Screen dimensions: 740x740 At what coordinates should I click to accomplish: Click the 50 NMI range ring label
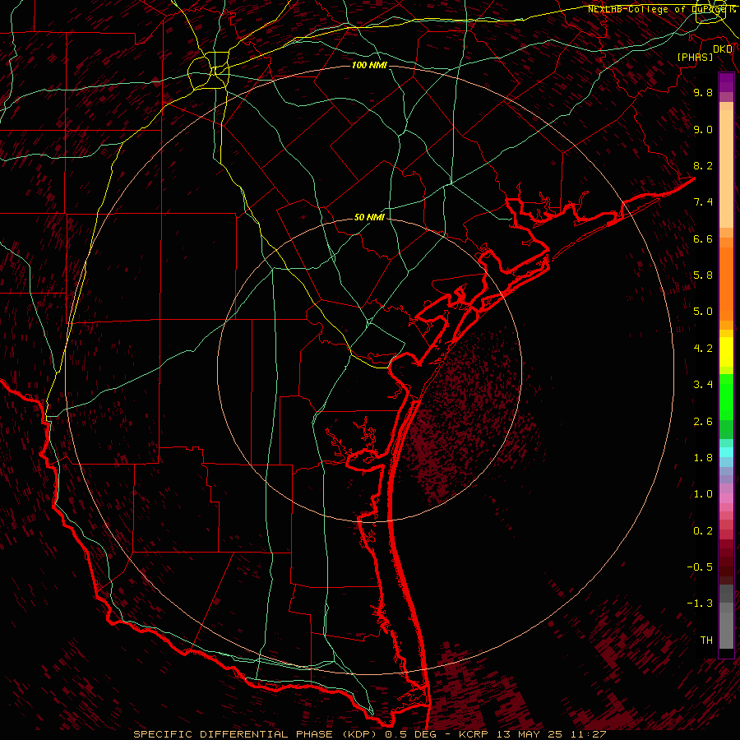pyautogui.click(x=369, y=217)
